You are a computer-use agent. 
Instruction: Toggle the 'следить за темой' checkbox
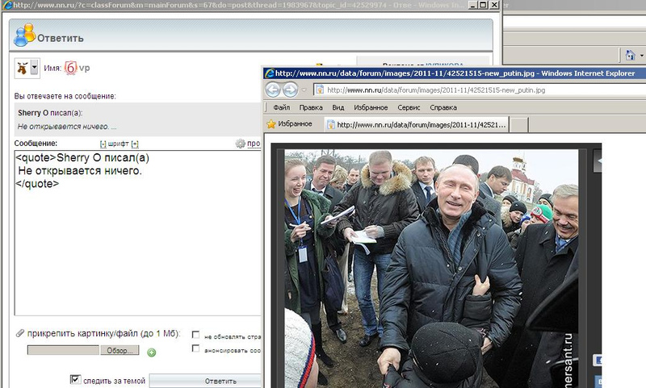[x=75, y=379]
